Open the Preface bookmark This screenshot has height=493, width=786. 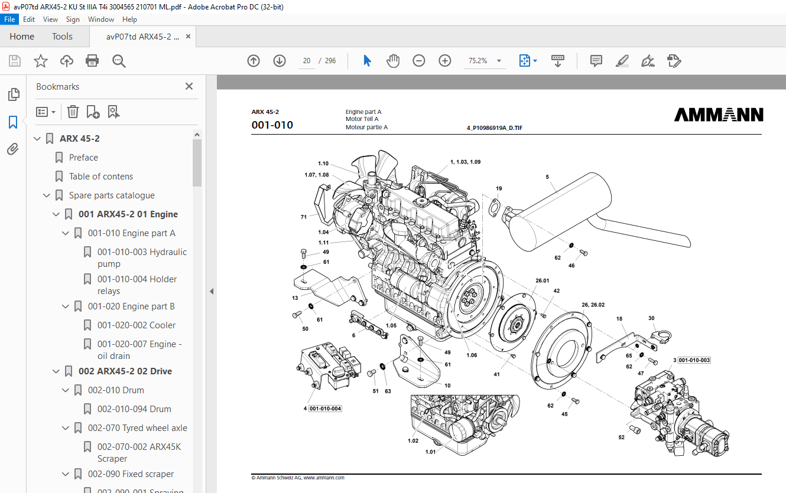coord(83,158)
